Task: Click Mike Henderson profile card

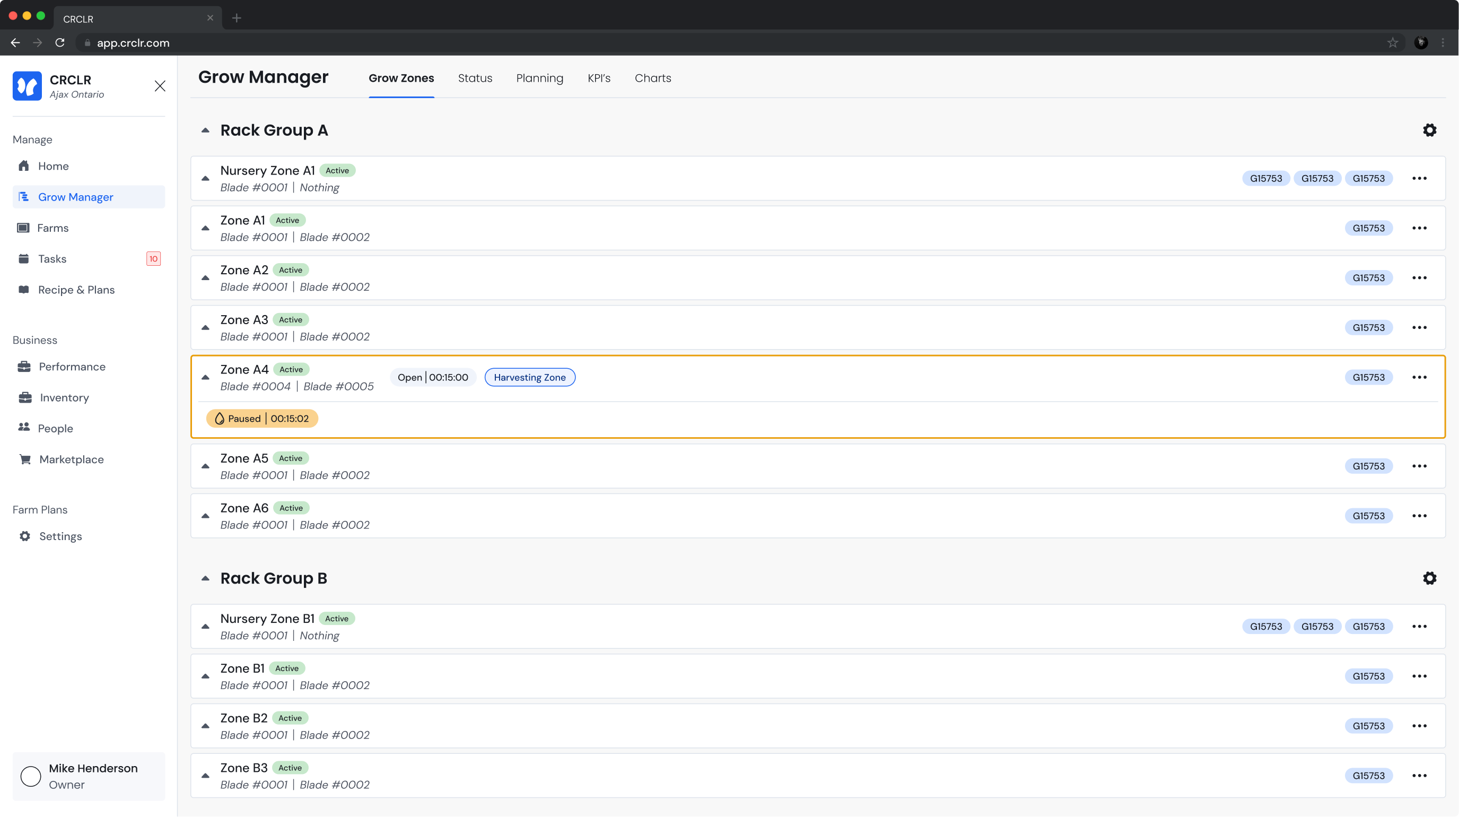Action: coord(89,776)
